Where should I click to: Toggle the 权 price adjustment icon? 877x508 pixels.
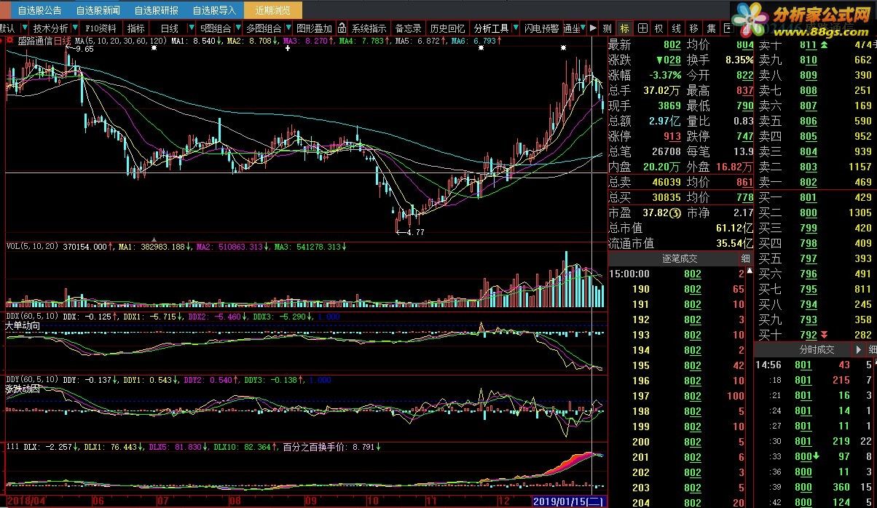coord(658,28)
